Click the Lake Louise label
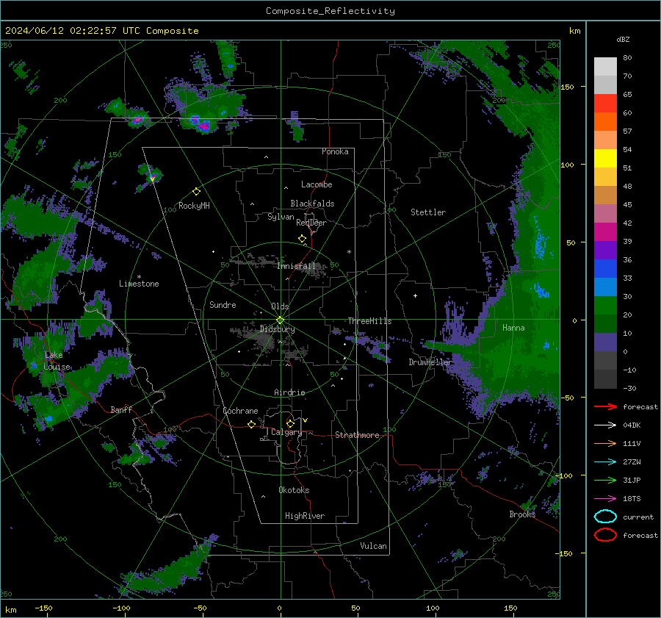This screenshot has height=618, width=661. click(57, 361)
